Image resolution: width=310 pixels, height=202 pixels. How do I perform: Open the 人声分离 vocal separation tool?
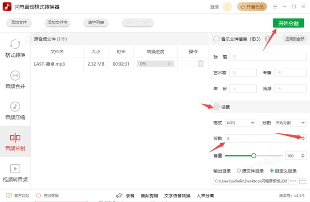[x=205, y=196]
